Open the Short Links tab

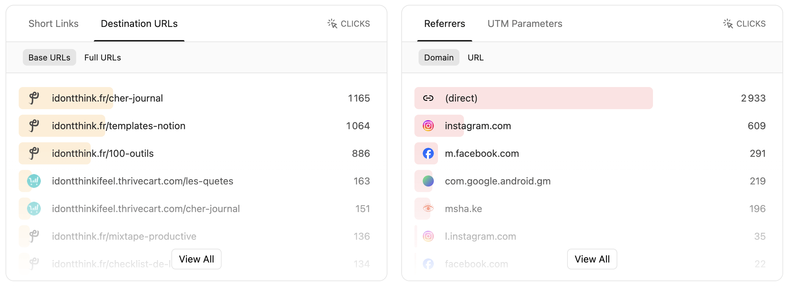[53, 24]
